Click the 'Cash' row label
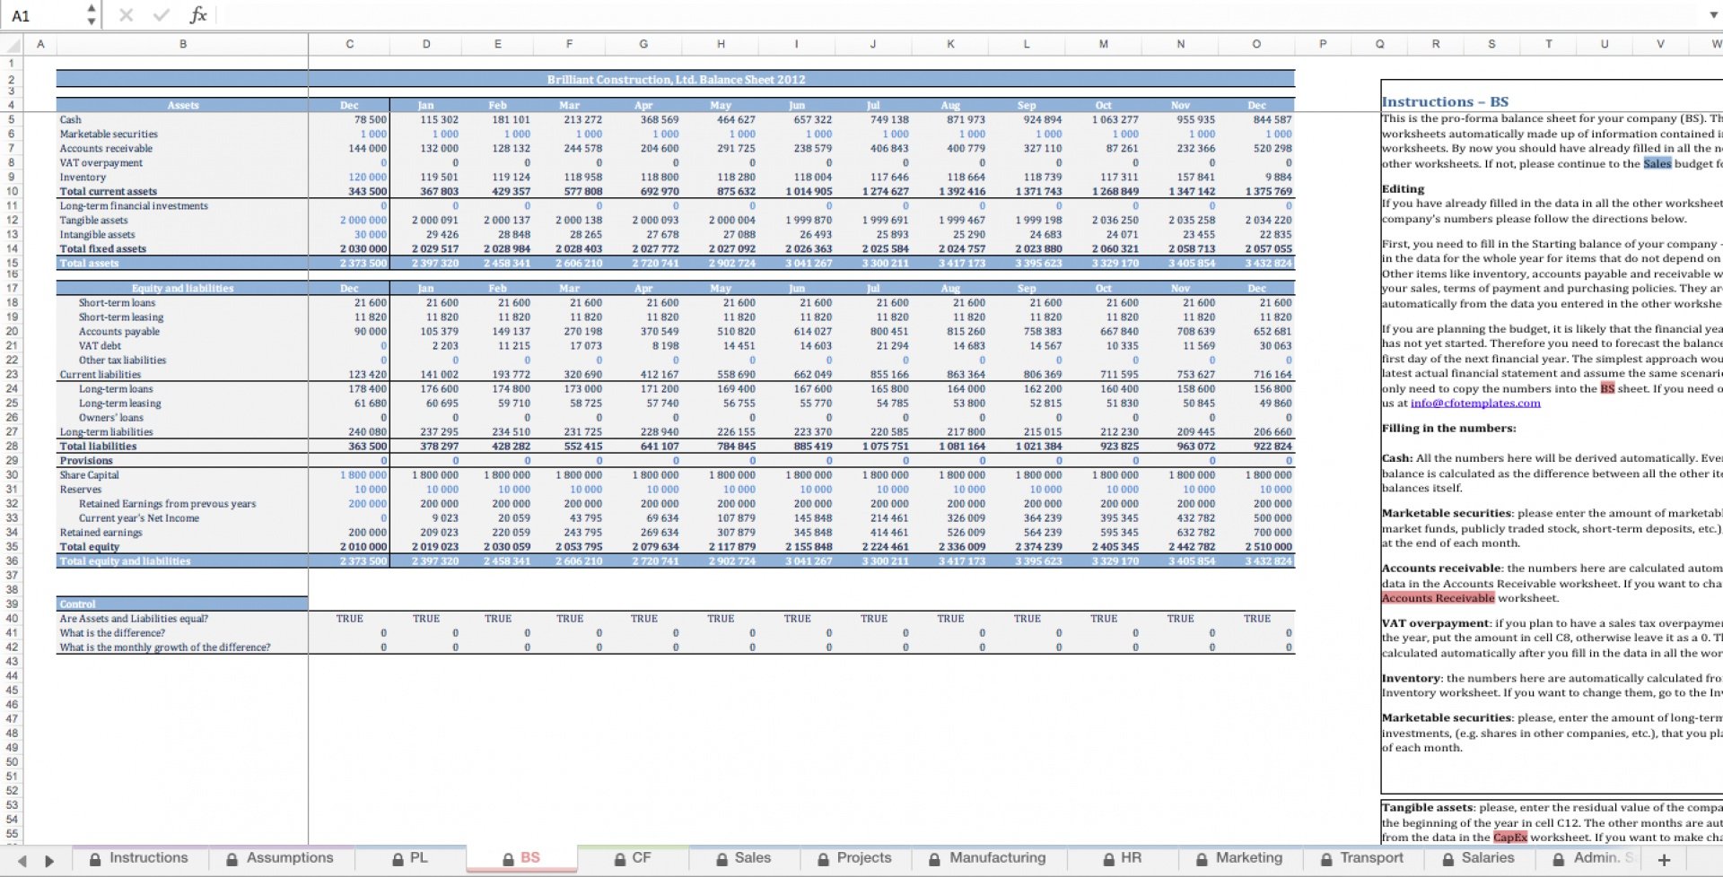Image resolution: width=1723 pixels, height=877 pixels. click(x=70, y=119)
